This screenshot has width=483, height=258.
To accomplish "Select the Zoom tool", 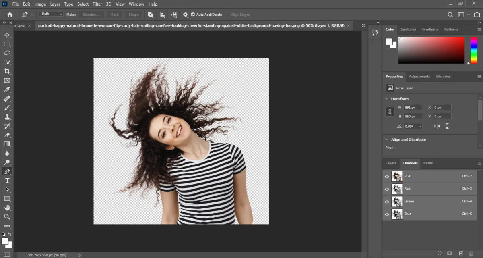I will pos(7,217).
